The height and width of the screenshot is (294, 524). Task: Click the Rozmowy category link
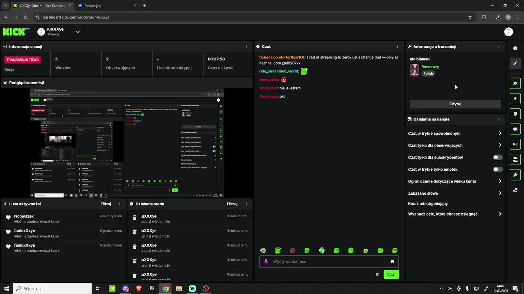coord(430,67)
